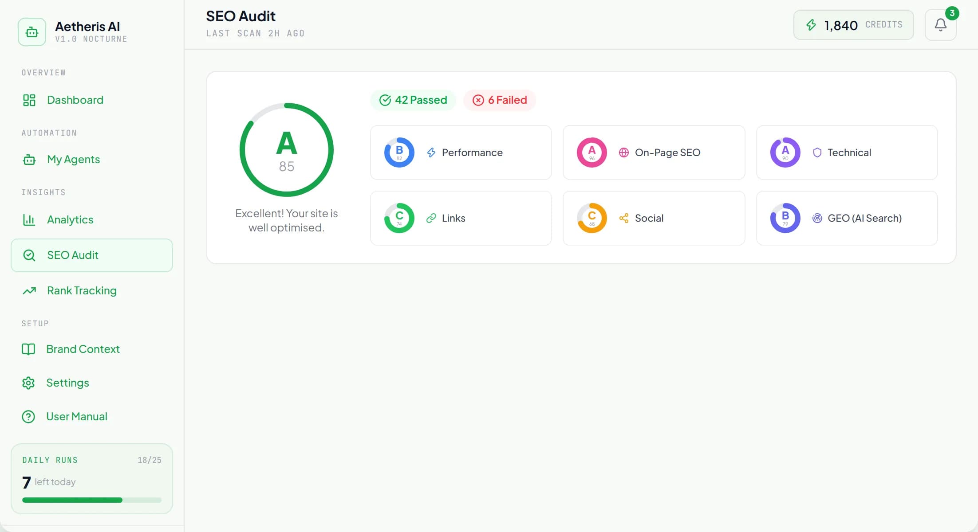The width and height of the screenshot is (978, 532).
Task: Click the Analytics bar chart icon
Action: pos(29,220)
